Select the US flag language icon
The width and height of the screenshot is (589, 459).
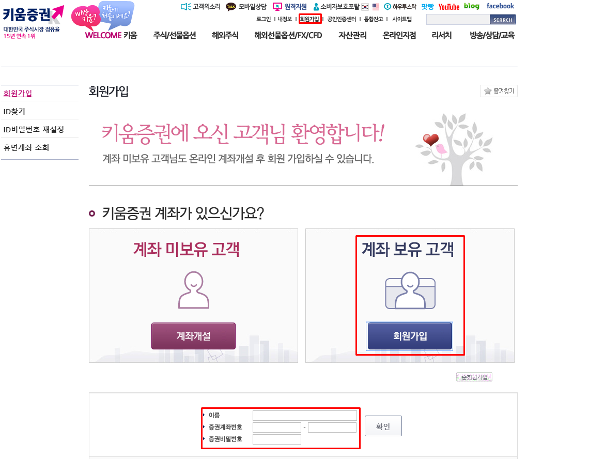click(x=376, y=7)
